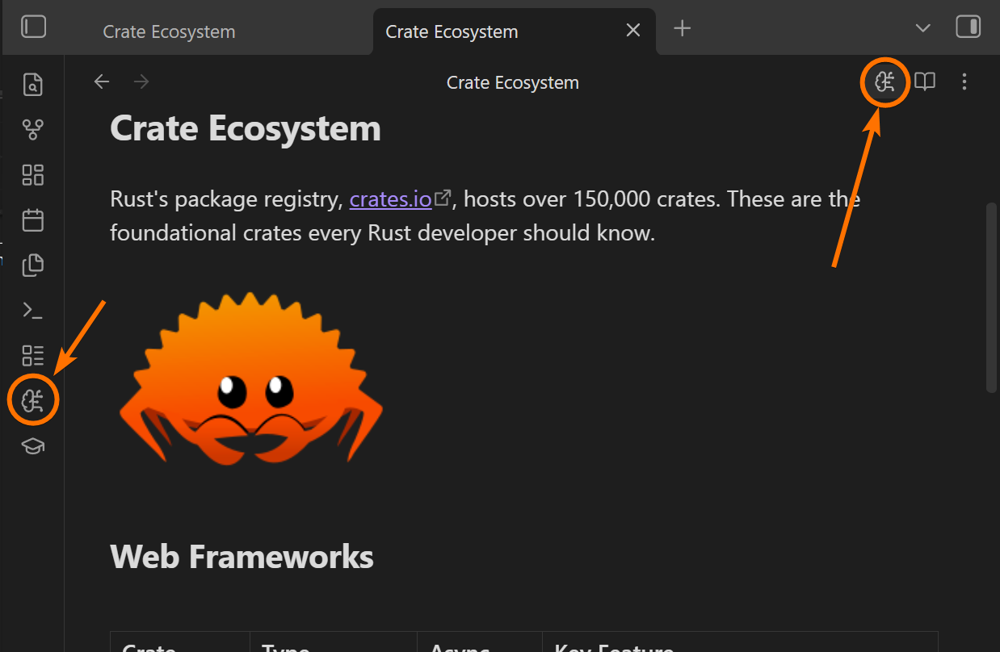
Task: Click the brain icon in the left ribbon
Action: pos(33,400)
